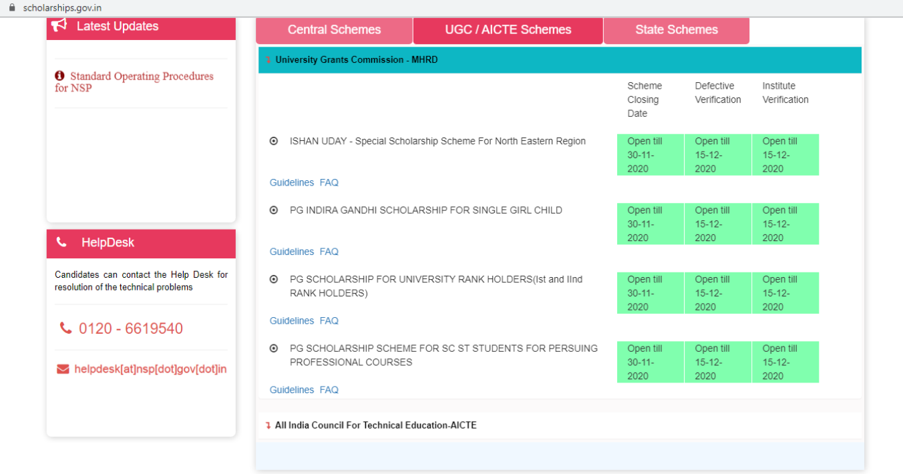Select the UGC / AICTE Schemes tab
The height and width of the screenshot is (474, 903).
point(508,30)
